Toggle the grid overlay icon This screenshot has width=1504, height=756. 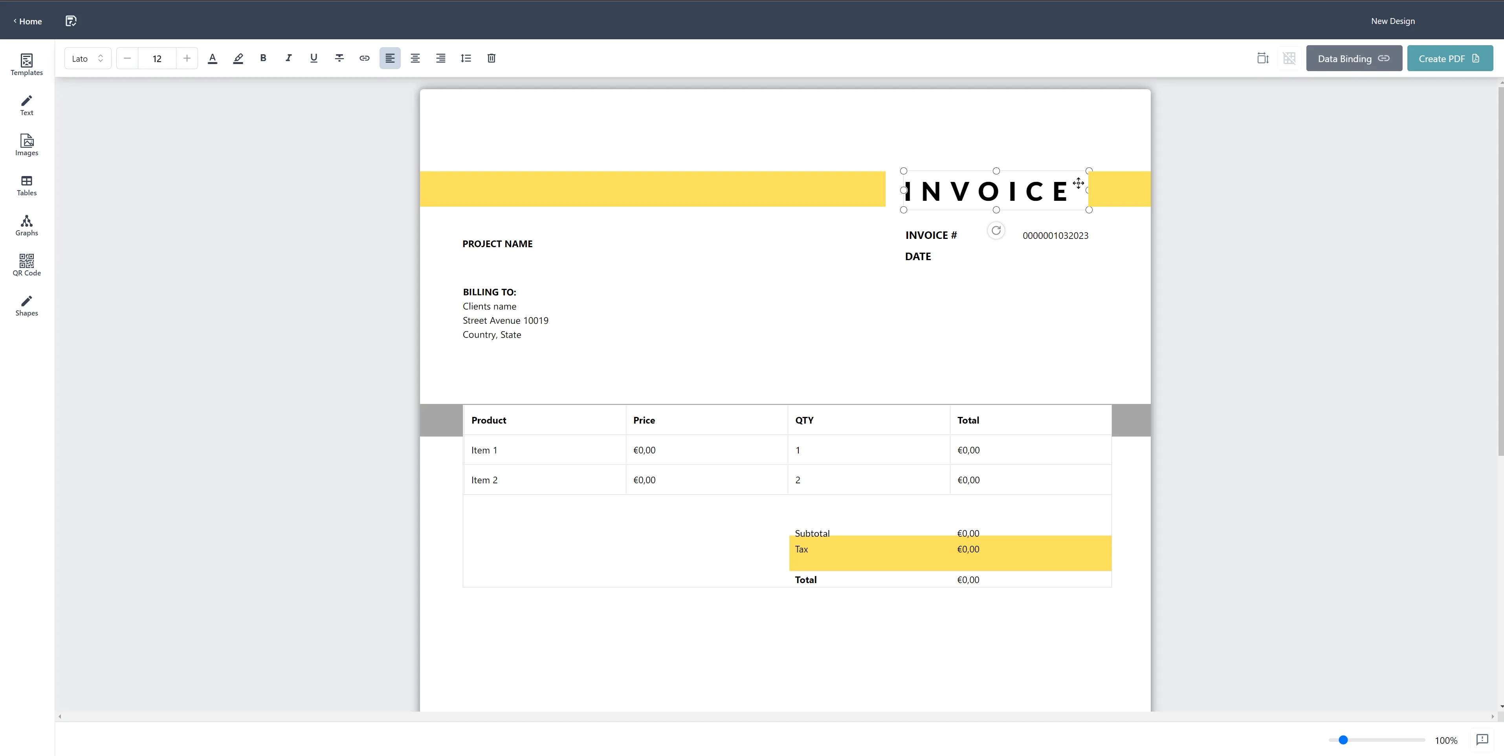pos(1290,59)
